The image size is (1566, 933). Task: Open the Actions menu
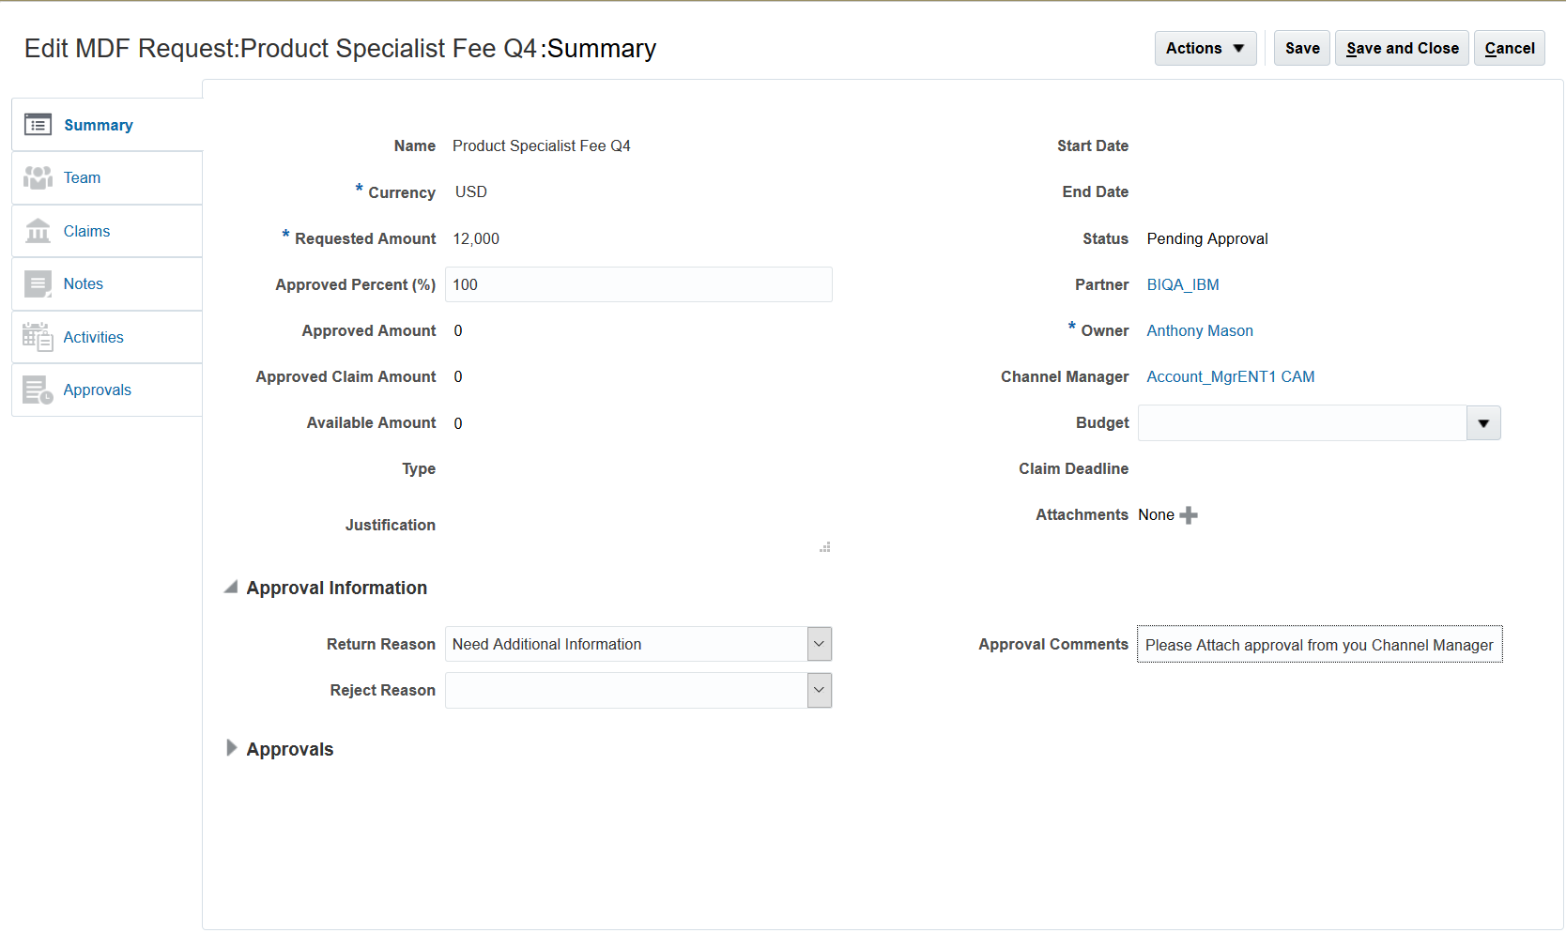(1205, 48)
